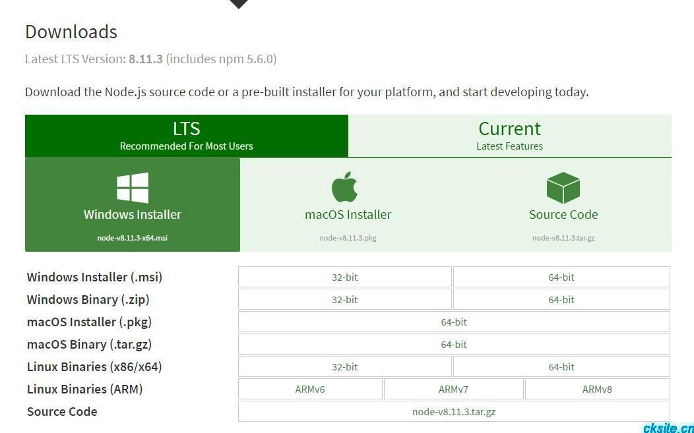Select 64-bit macOS Binary (.tar.gz)

click(454, 344)
